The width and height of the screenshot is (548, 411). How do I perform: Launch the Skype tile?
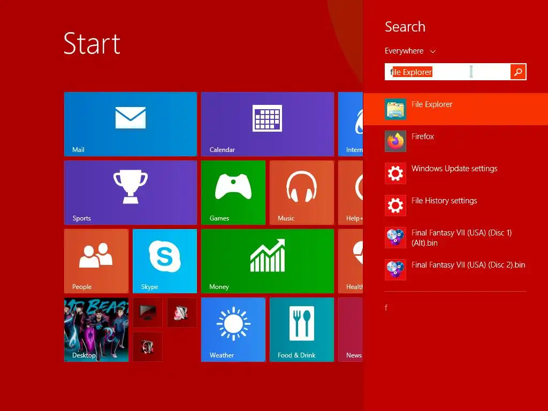coord(165,261)
